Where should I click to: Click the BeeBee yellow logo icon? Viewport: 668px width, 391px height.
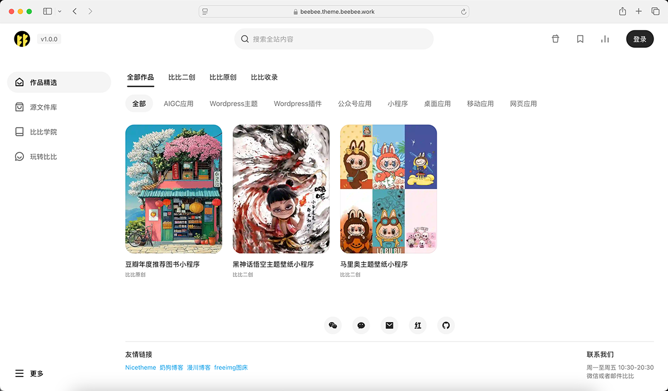tap(22, 39)
